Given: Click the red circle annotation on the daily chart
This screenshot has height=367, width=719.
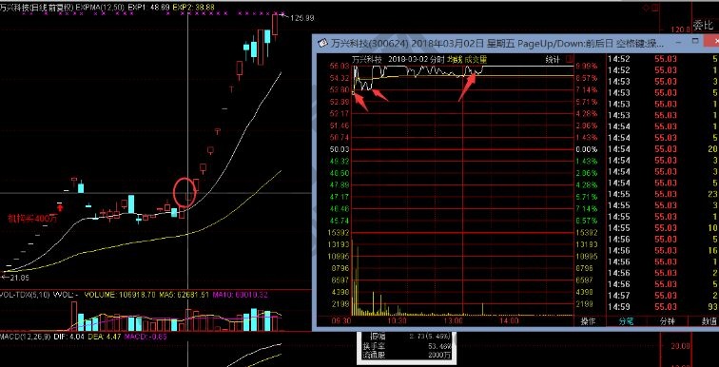Looking at the screenshot, I should [x=185, y=192].
